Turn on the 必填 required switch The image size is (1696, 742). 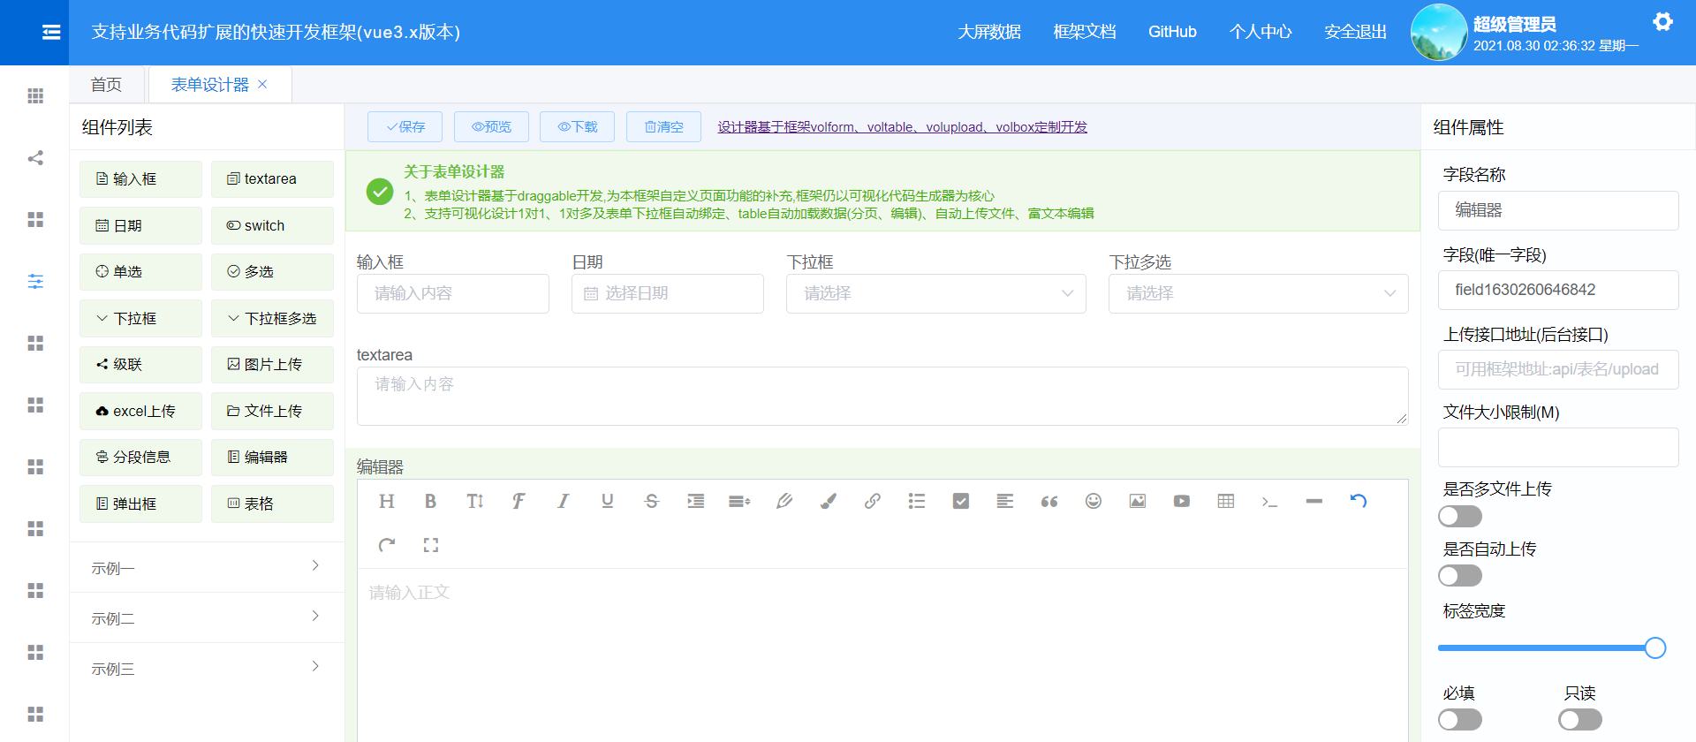pos(1459,720)
